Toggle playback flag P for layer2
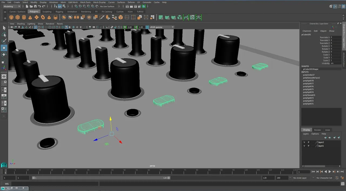This screenshot has width=346, height=191. coord(308,142)
